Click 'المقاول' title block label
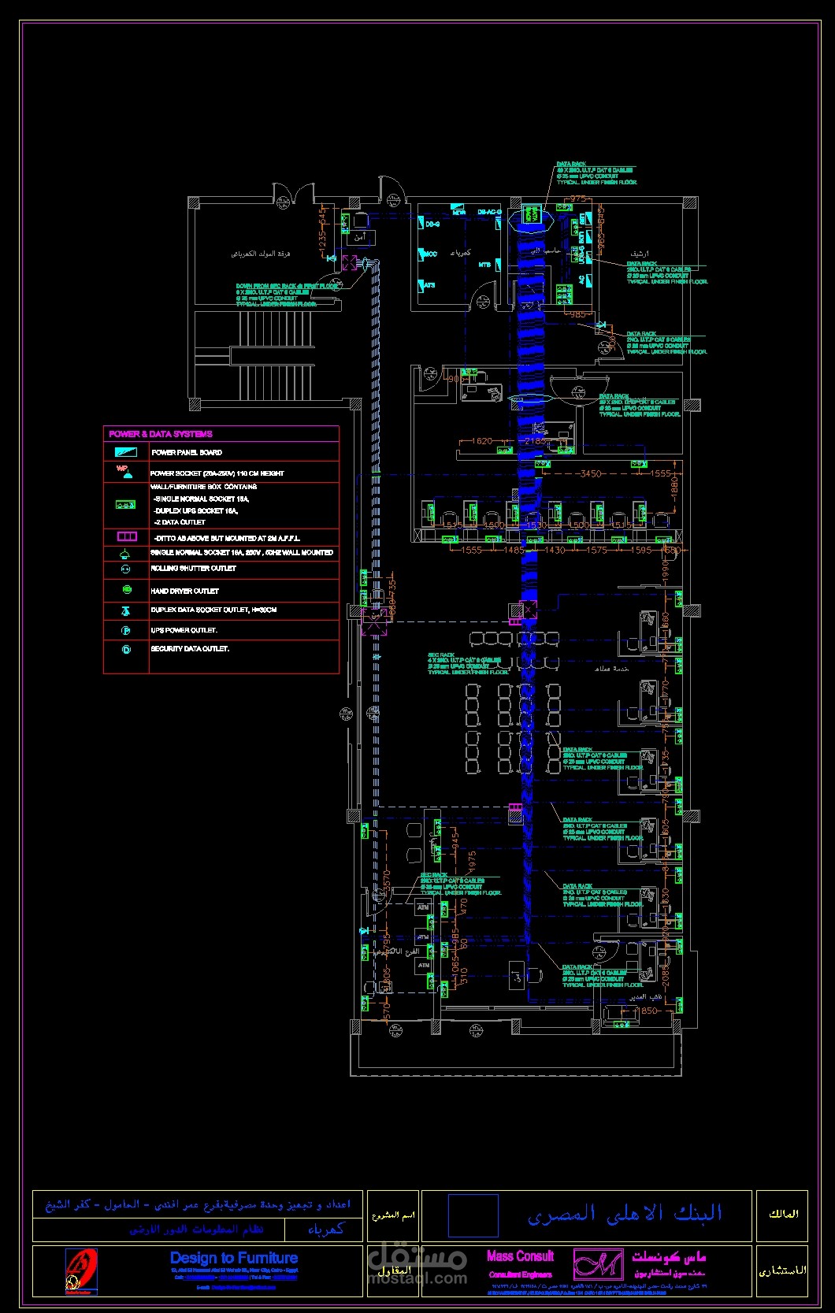Screen dimensions: 835x1313 394,1271
